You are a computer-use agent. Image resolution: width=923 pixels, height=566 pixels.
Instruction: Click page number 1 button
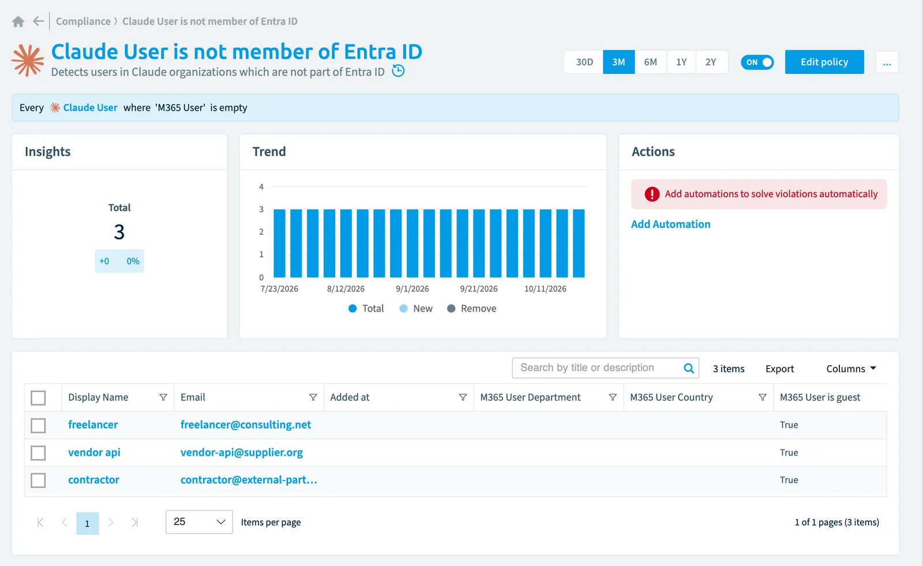(88, 523)
